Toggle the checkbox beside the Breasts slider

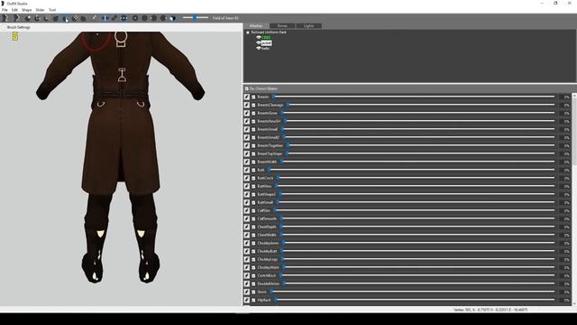point(253,97)
